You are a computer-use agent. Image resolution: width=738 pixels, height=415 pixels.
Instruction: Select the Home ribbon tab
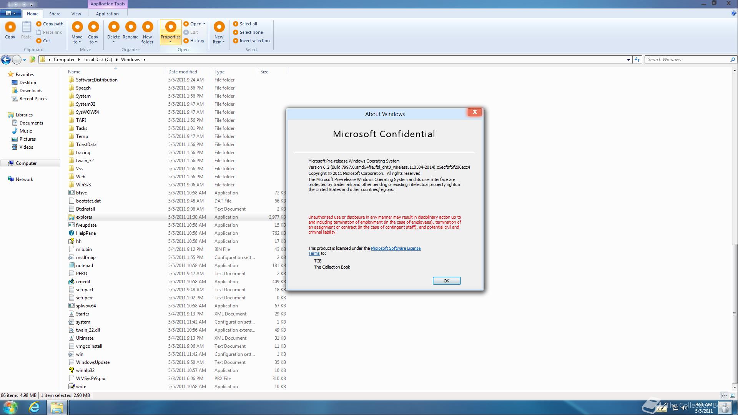click(x=33, y=14)
